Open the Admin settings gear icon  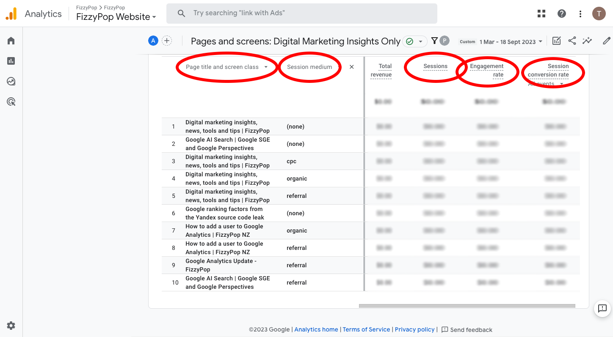coord(11,326)
